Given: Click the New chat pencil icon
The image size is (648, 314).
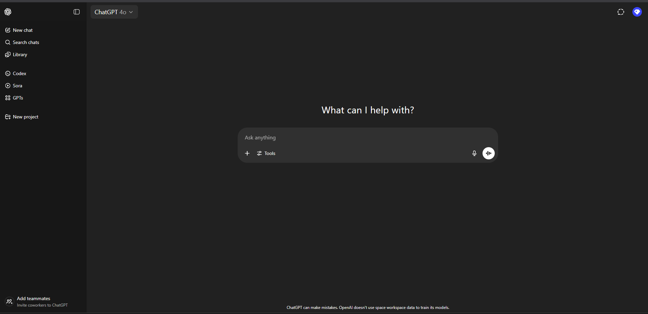Looking at the screenshot, I should 8,30.
